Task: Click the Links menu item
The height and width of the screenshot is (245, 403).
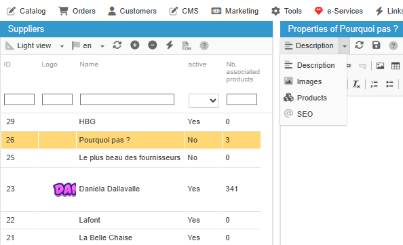Action: 389,11
